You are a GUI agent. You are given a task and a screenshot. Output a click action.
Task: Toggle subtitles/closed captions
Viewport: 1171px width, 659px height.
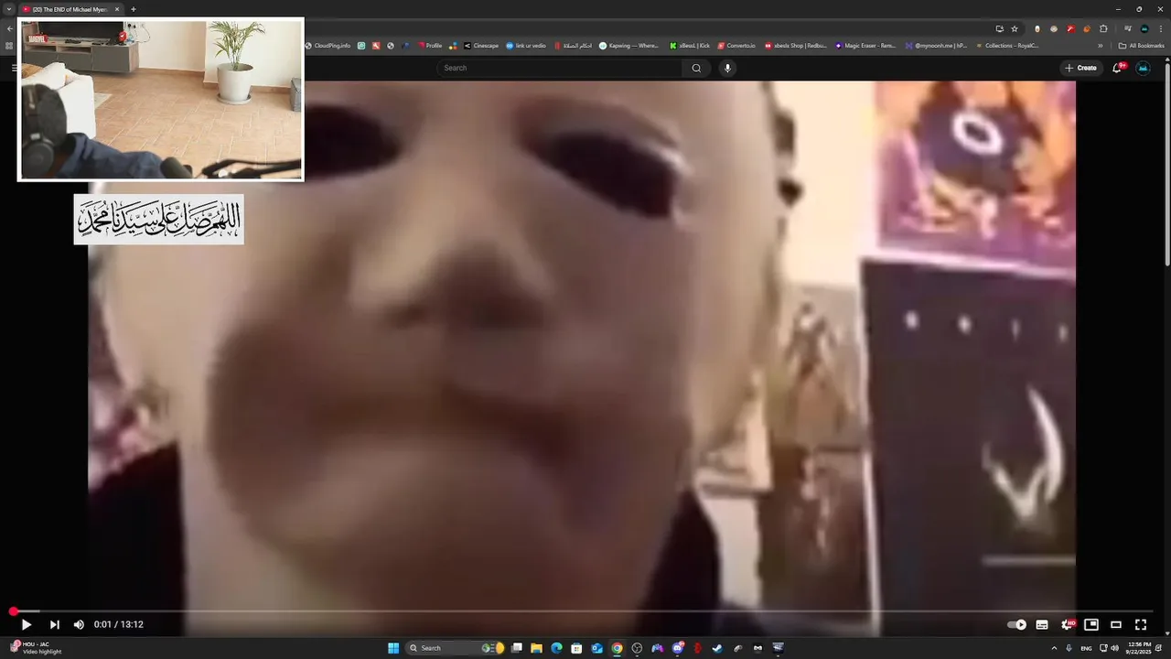click(x=1042, y=624)
